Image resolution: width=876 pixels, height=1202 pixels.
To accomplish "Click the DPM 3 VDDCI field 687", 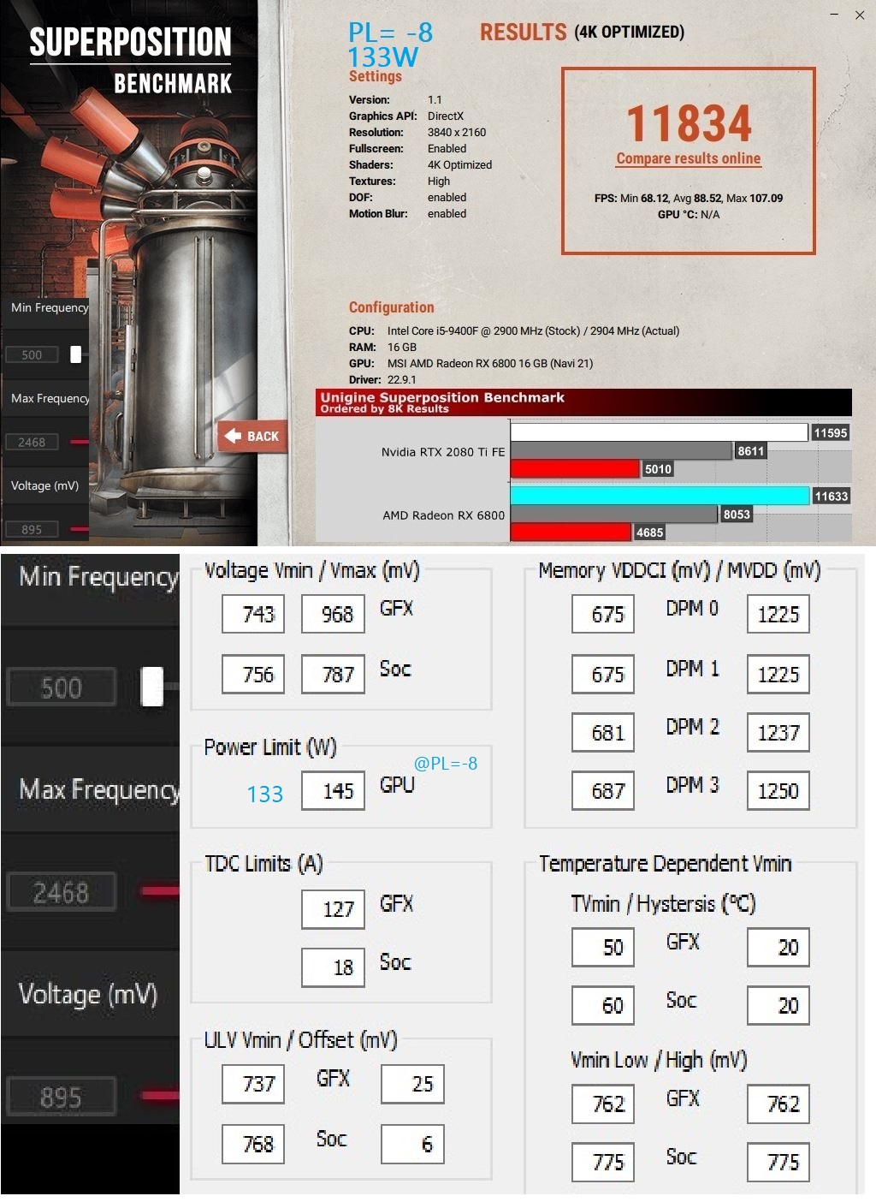I will pos(603,791).
